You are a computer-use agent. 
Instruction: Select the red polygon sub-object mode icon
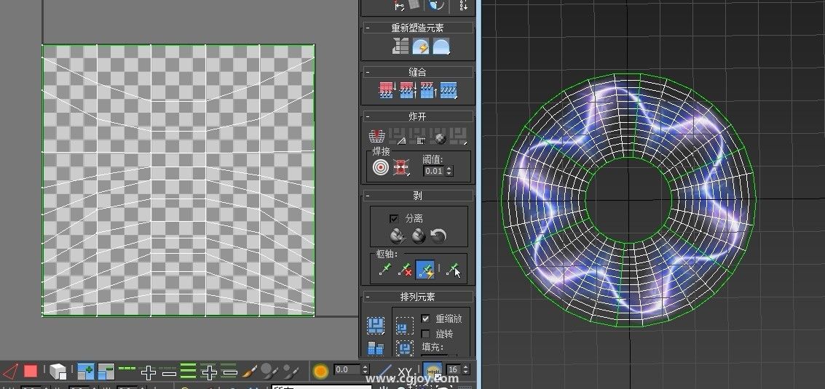[x=31, y=372]
